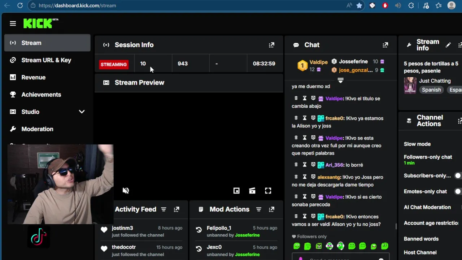Click the heart icon beside jostinm3
The image size is (462, 260).
point(104,230)
